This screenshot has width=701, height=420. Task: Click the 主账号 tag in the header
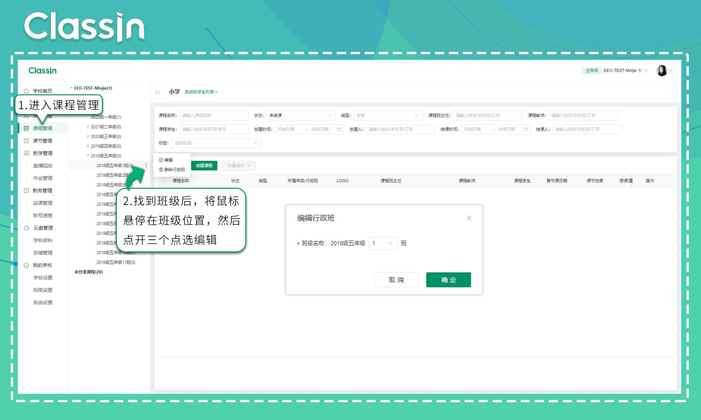(592, 71)
